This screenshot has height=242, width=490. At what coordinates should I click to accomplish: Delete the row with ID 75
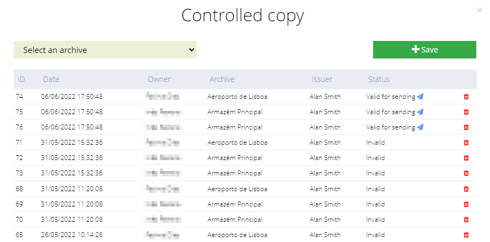pos(466,111)
